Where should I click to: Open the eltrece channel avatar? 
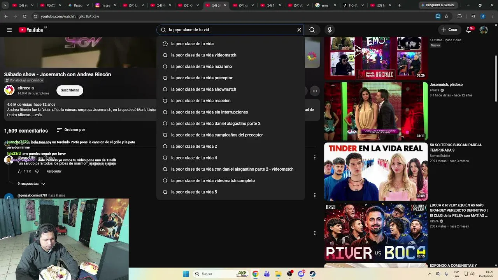pyautogui.click(x=9, y=90)
